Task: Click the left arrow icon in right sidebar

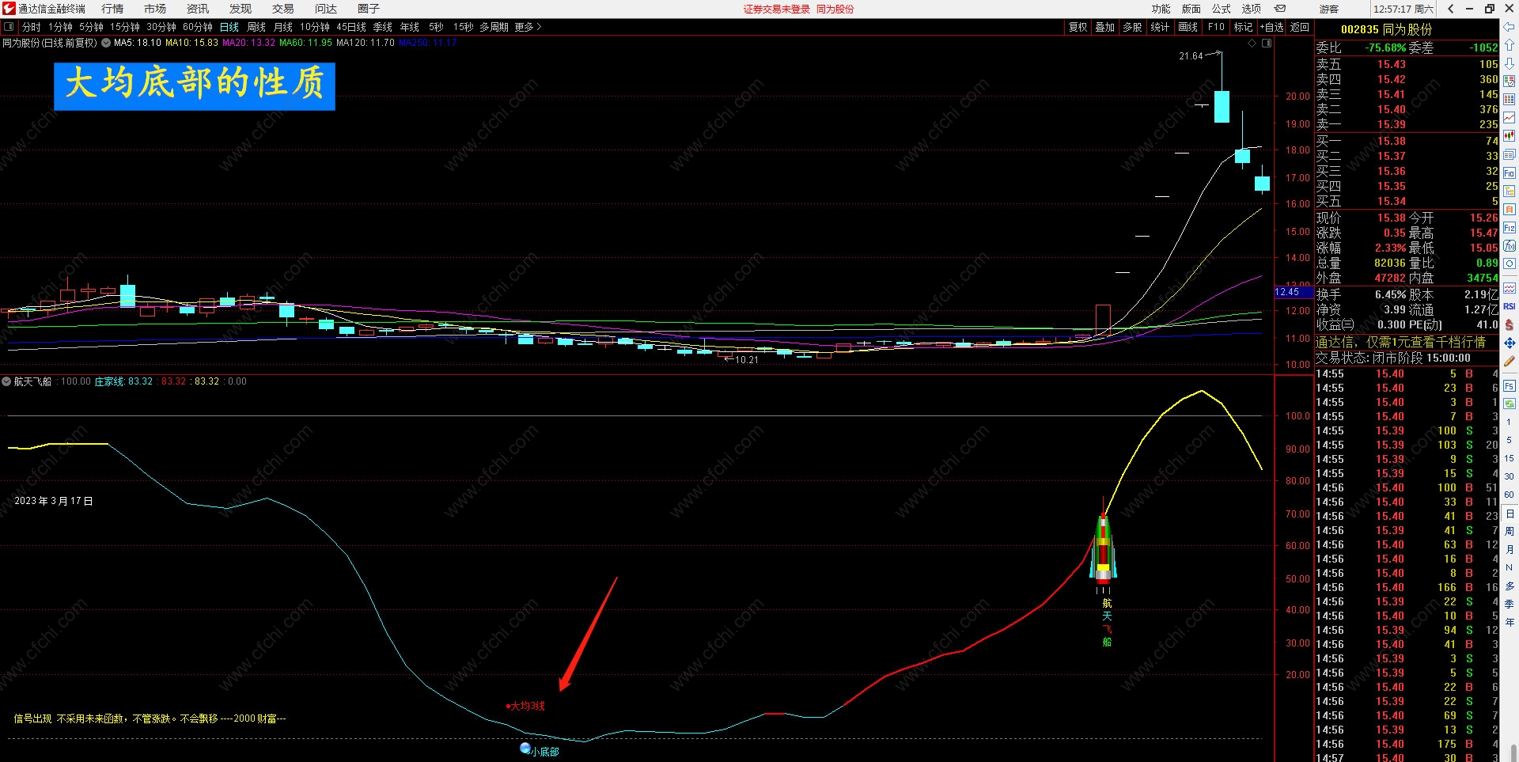Action: click(x=1510, y=27)
